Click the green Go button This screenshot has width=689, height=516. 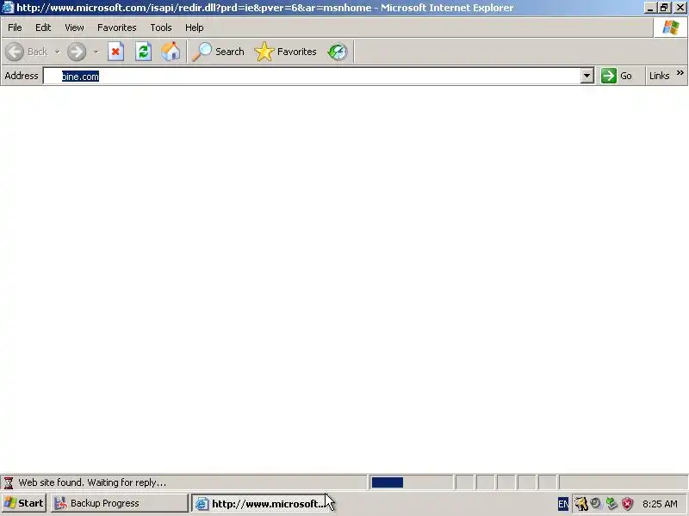point(617,76)
